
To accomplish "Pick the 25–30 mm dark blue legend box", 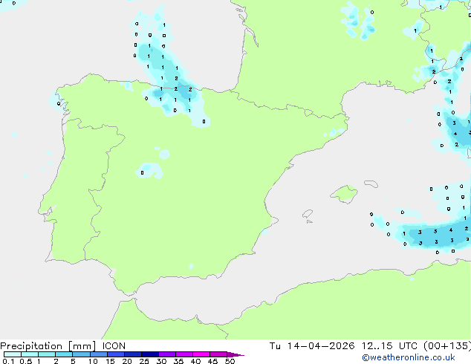I will tap(149, 354).
